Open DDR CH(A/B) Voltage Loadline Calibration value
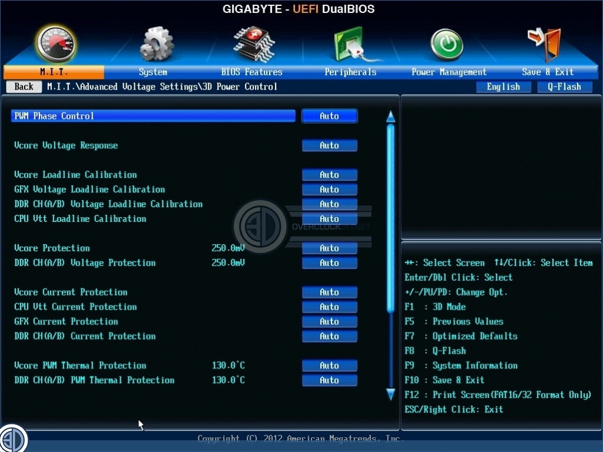 point(330,204)
